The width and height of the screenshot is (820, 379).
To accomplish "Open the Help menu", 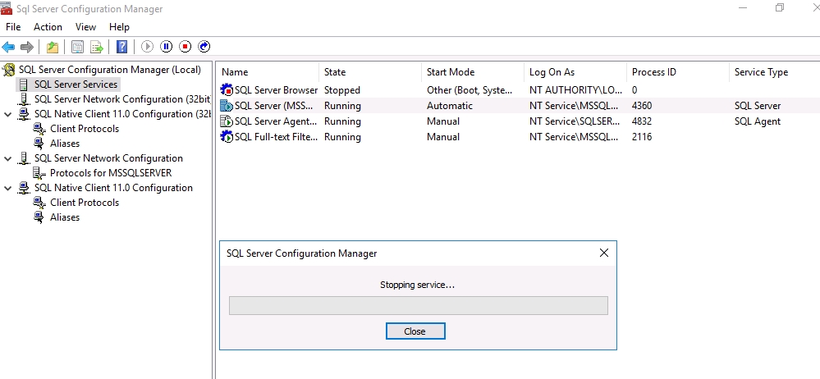I will [x=119, y=27].
